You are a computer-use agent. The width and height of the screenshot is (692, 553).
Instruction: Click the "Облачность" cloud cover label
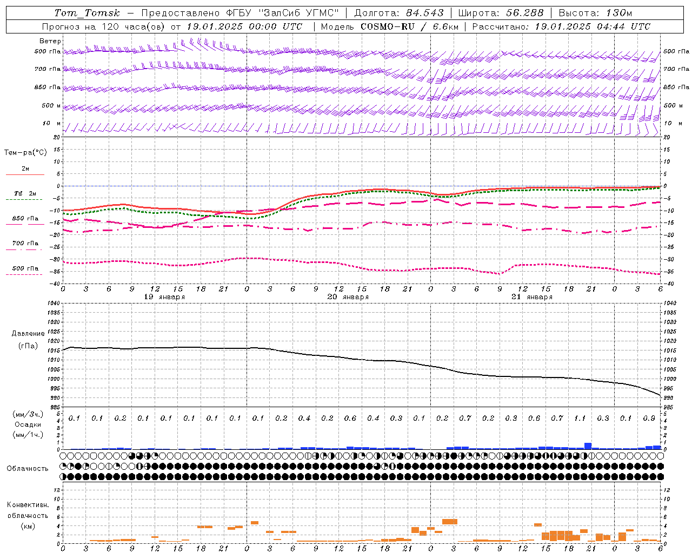pyautogui.click(x=28, y=469)
